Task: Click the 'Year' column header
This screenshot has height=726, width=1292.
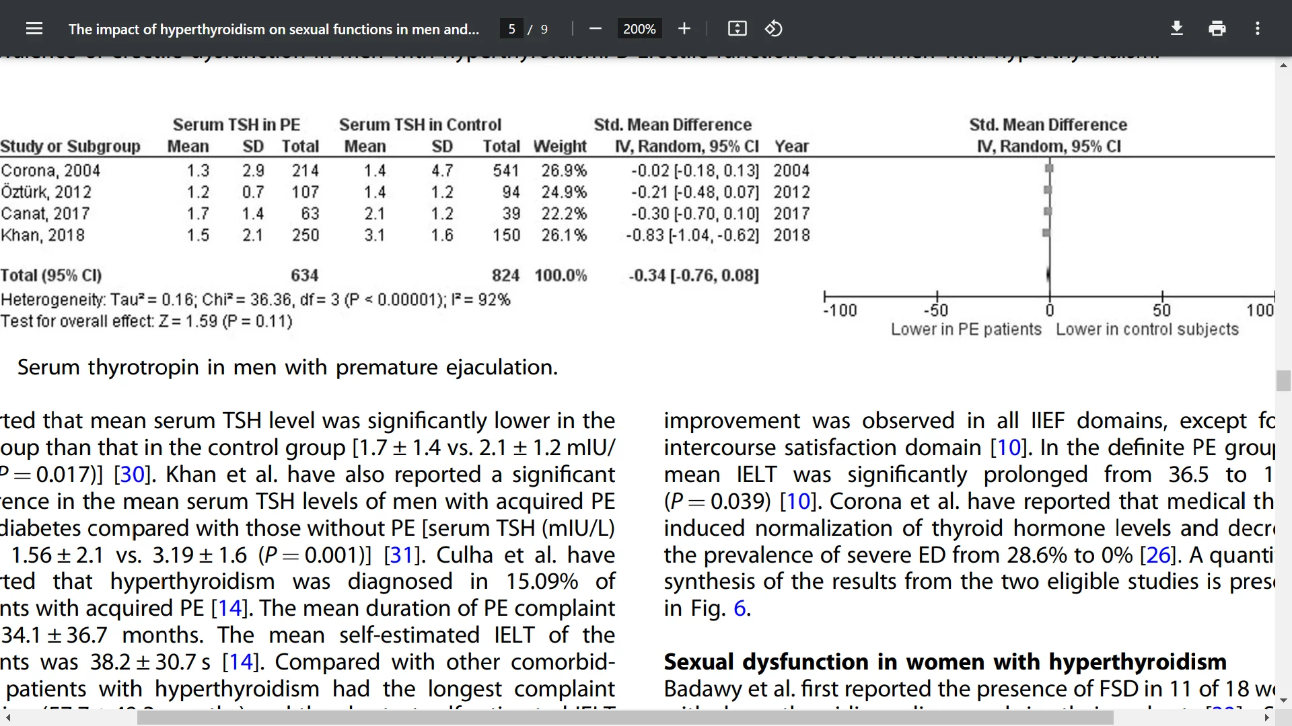Action: click(791, 147)
